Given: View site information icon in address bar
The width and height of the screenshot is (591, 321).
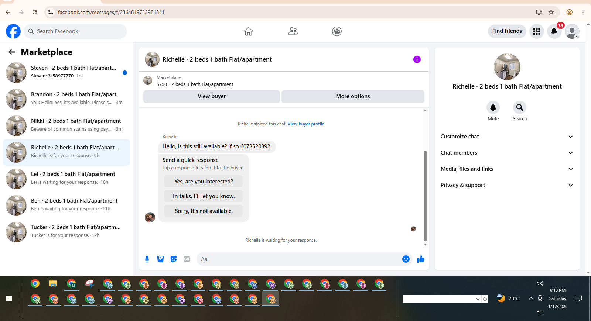Looking at the screenshot, I should point(51,12).
